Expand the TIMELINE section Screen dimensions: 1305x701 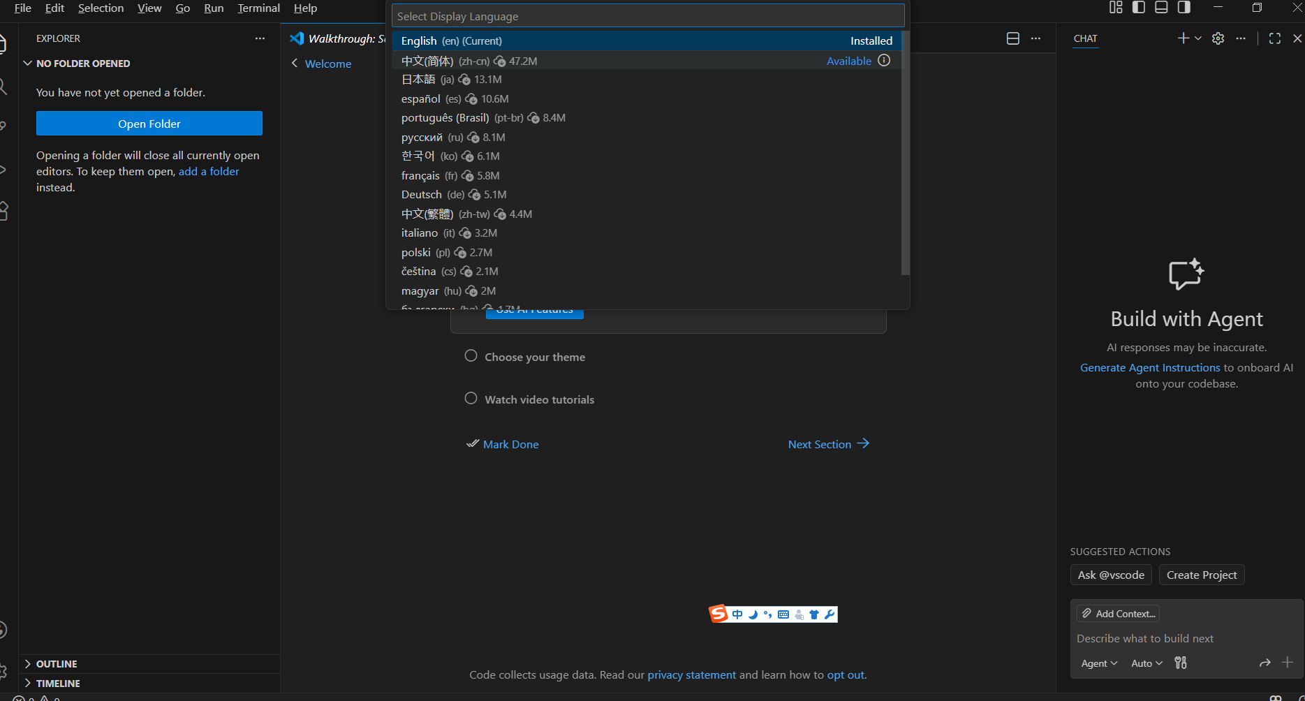point(58,684)
